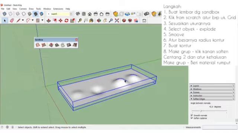The height and width of the screenshot is (133, 238).
Task: Activate the Offset tool
Action: tap(55, 21)
